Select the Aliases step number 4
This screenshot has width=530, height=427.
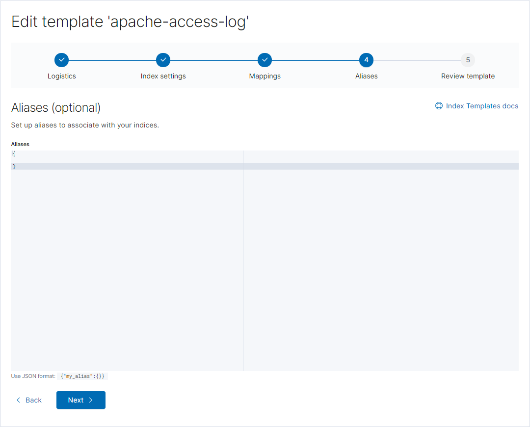[367, 60]
